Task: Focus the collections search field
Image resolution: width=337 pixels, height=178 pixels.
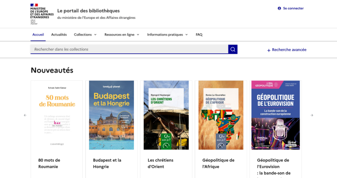Action: 129,49
